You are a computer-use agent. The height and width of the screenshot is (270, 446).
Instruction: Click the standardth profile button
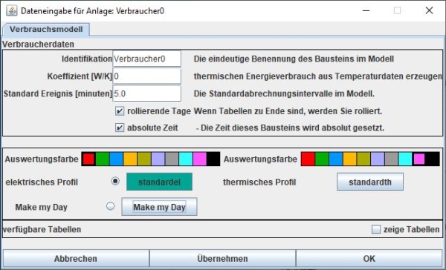pyautogui.click(x=370, y=182)
